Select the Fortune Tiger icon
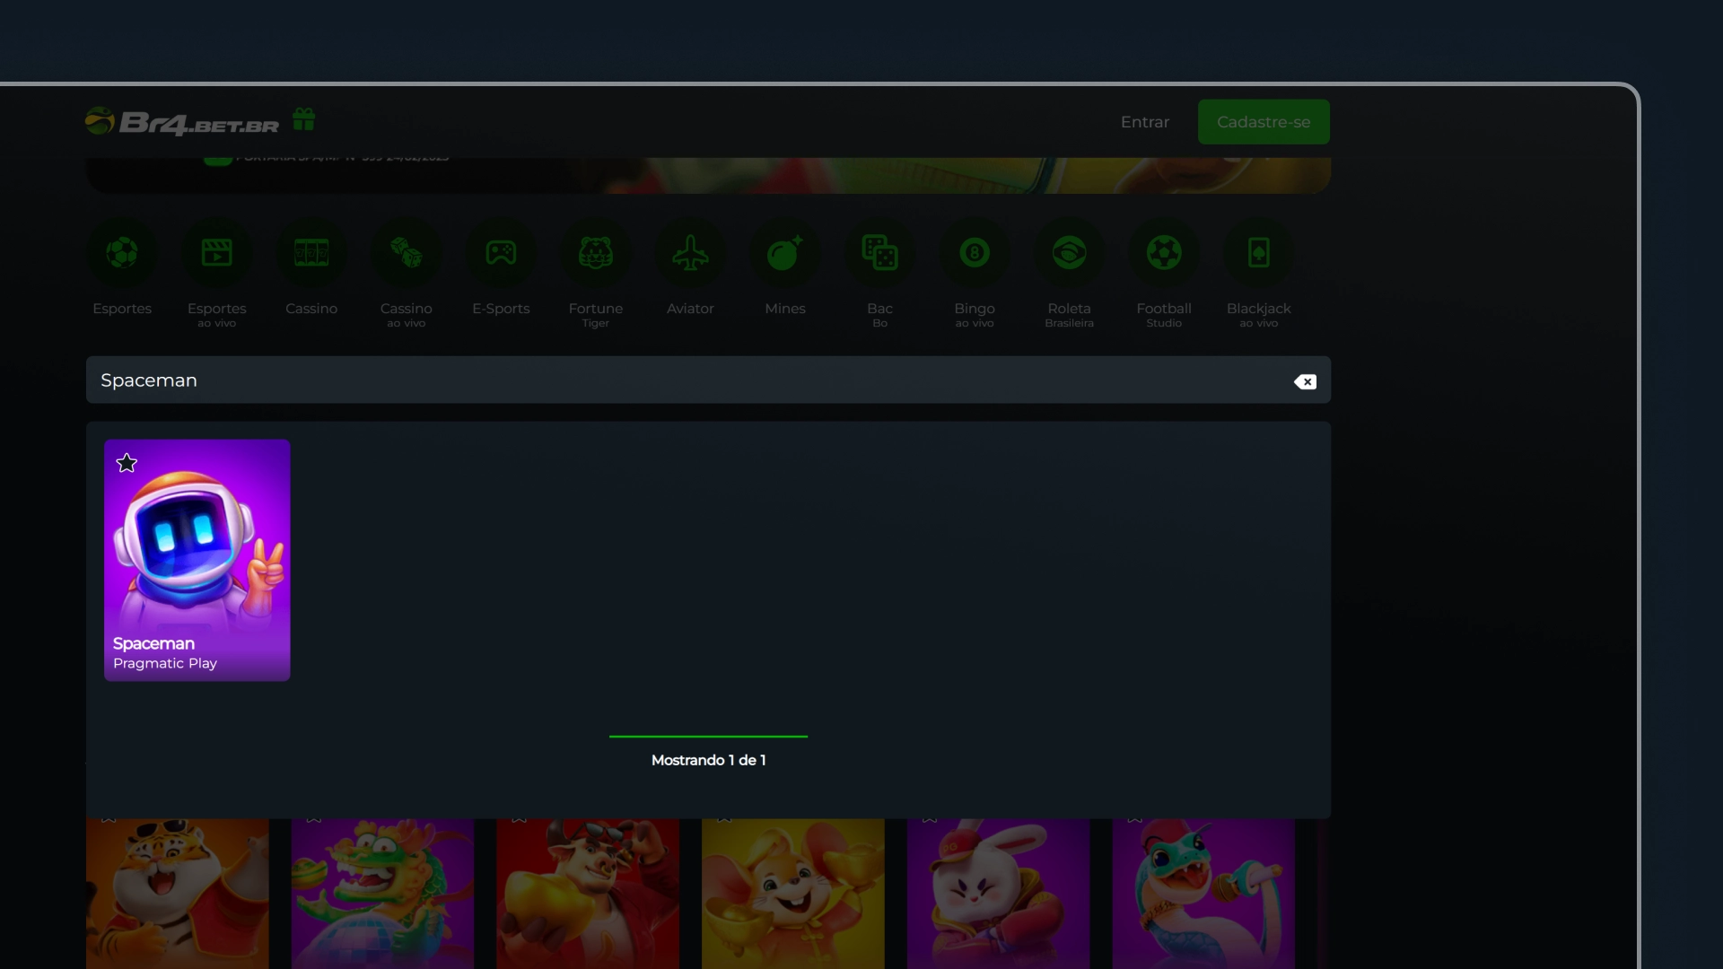1723x969 pixels. click(595, 253)
